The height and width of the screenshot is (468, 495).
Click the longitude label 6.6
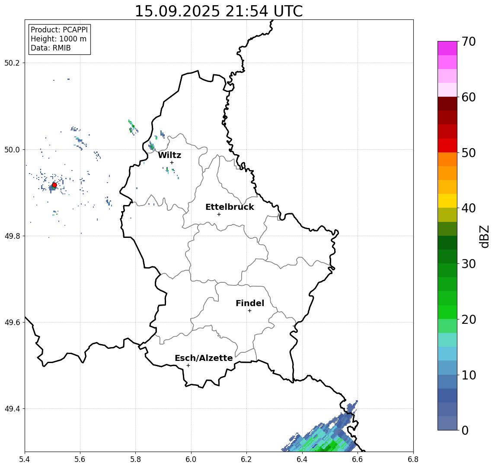[358, 459]
